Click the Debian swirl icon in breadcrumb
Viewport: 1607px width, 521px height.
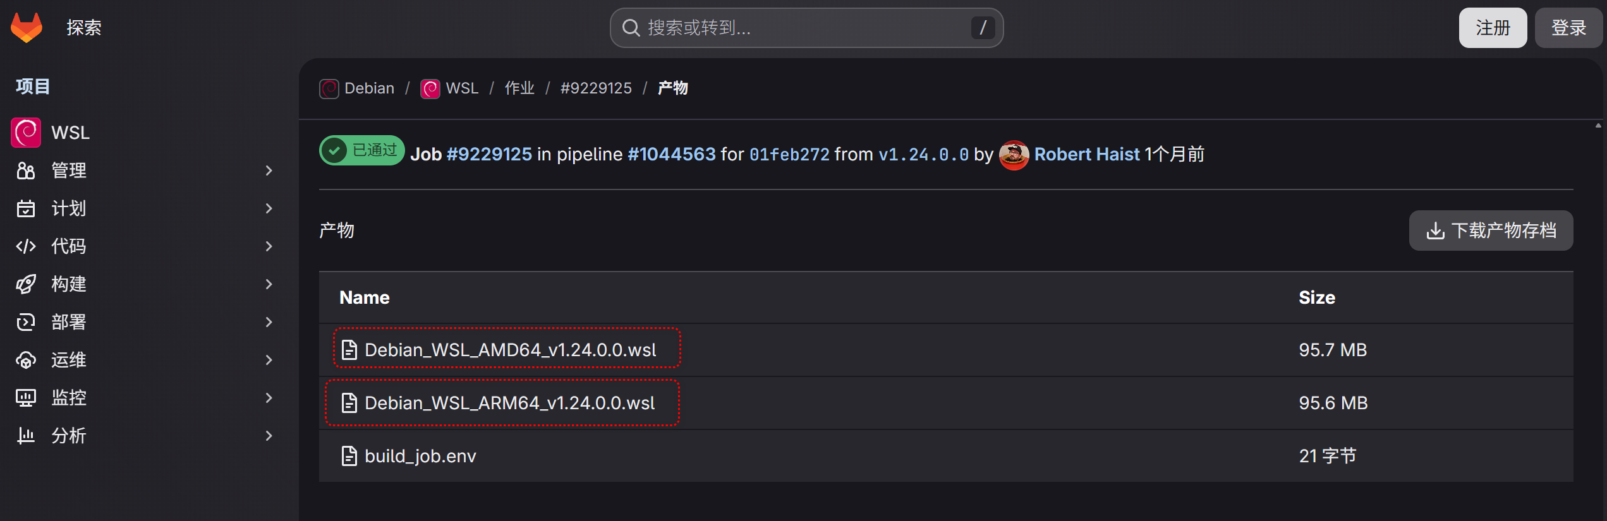[329, 88]
